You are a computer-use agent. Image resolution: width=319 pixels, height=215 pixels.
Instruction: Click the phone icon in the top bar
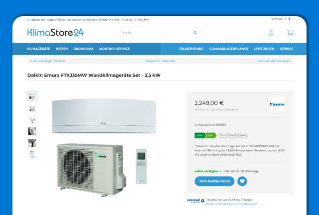coord(28,20)
